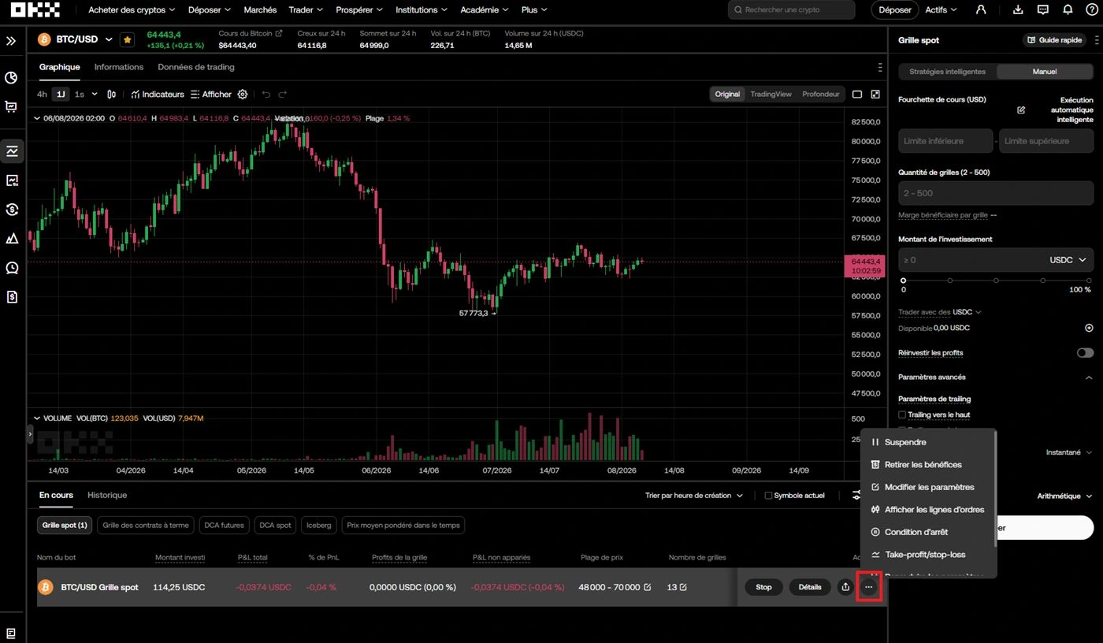Switch chart view to Profondeur
Screen dimensions: 1103x643
(821, 95)
